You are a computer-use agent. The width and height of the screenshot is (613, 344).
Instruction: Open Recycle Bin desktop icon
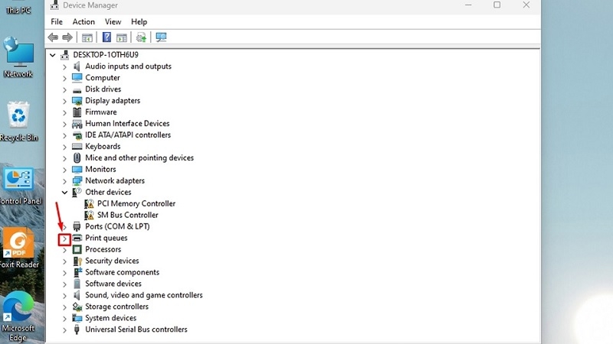(18, 122)
